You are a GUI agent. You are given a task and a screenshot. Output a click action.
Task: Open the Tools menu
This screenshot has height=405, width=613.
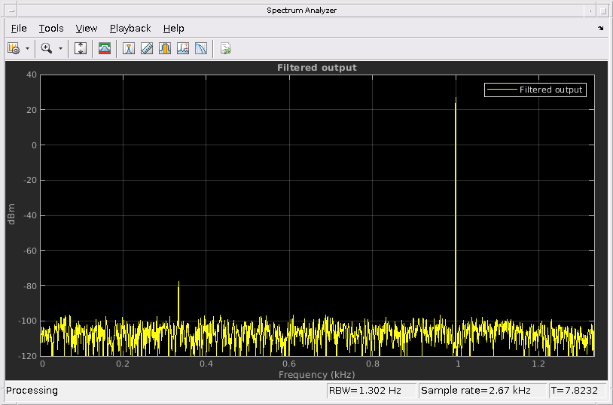tap(51, 28)
